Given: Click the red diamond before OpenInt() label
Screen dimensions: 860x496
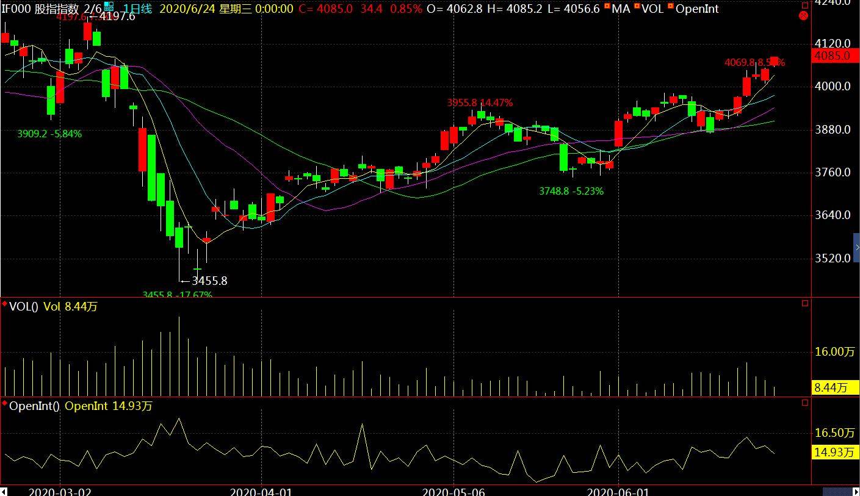Looking at the screenshot, I should click(x=5, y=403).
